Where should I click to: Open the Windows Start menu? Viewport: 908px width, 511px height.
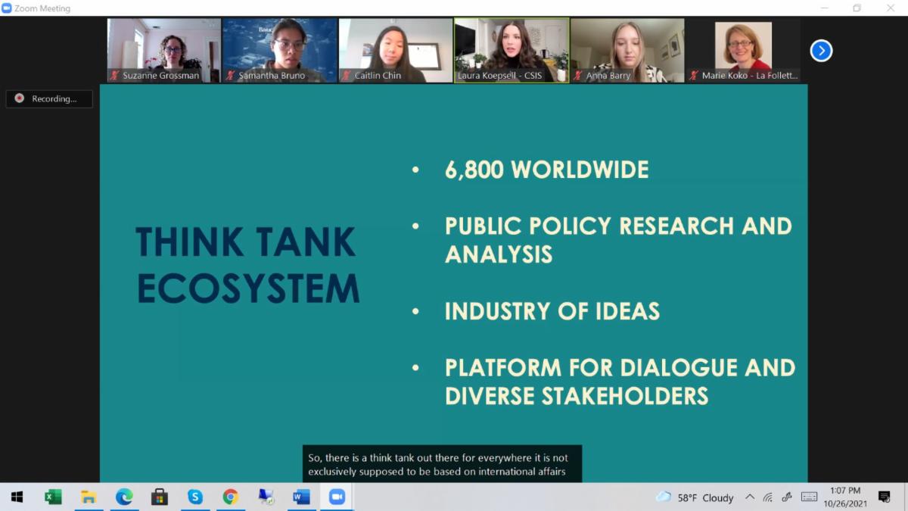point(17,497)
